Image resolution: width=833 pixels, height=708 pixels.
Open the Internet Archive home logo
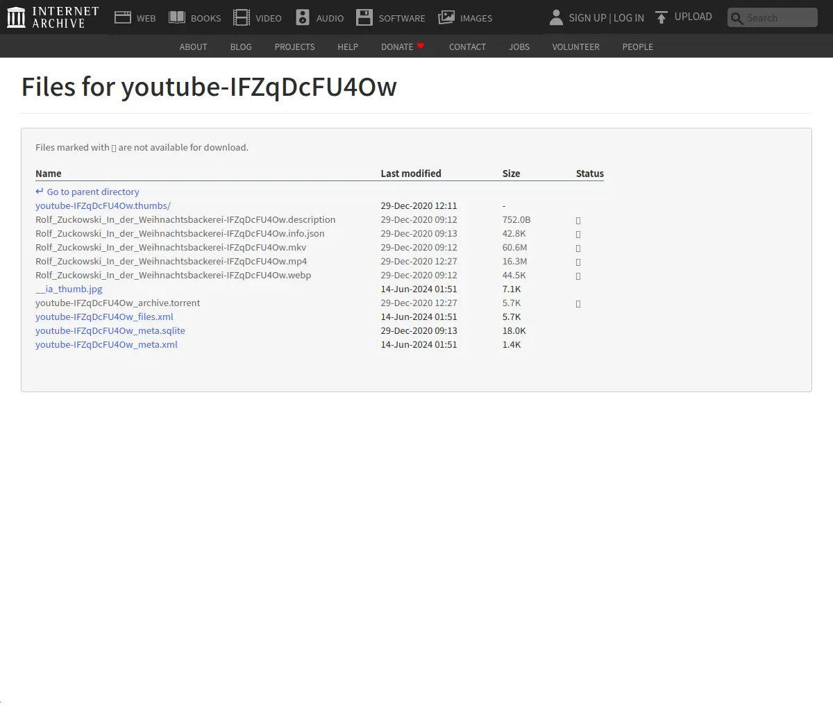coord(53,17)
